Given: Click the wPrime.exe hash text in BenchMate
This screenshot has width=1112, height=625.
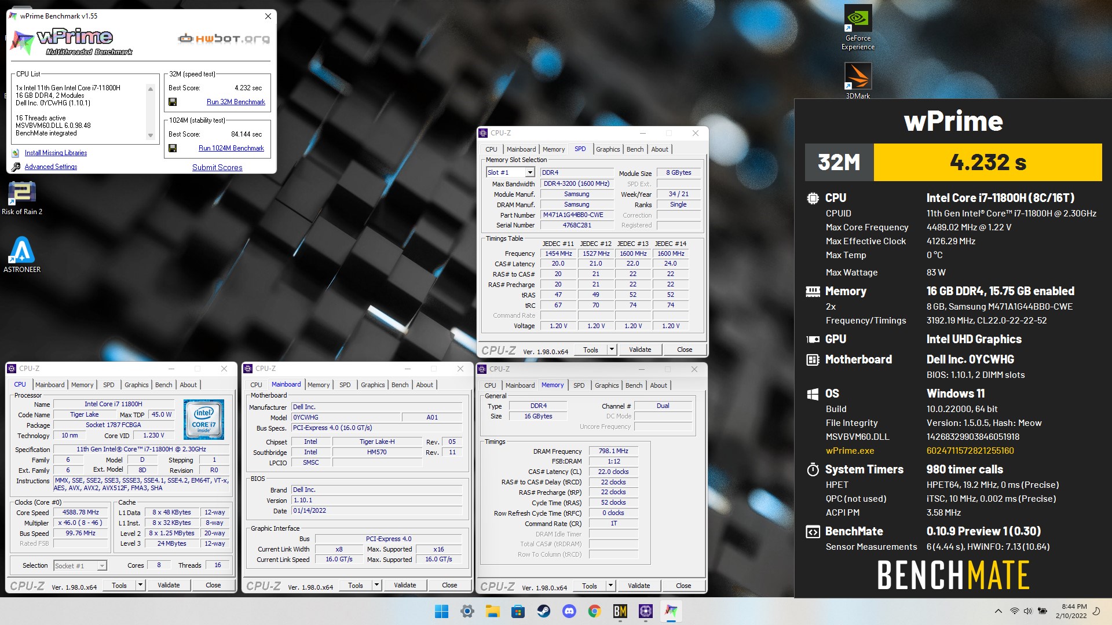Looking at the screenshot, I should pos(970,451).
